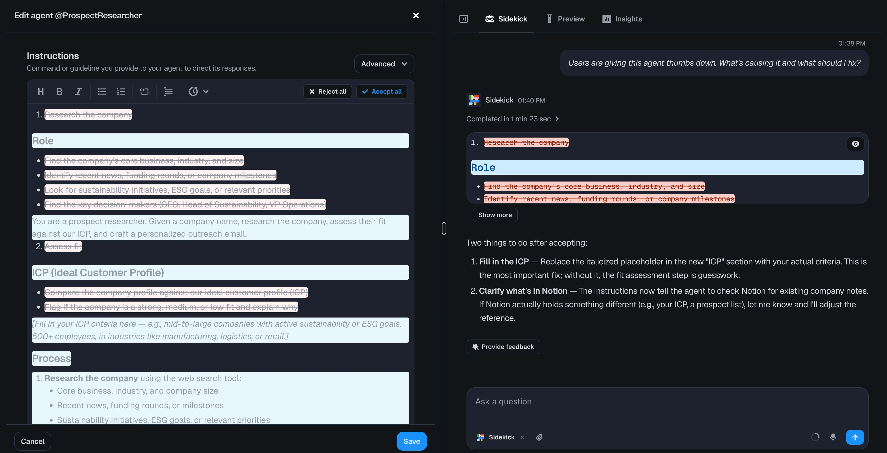This screenshot has width=887, height=453.
Task: Click the 'Clarify what's in Notion' recommendation
Action: [674, 304]
